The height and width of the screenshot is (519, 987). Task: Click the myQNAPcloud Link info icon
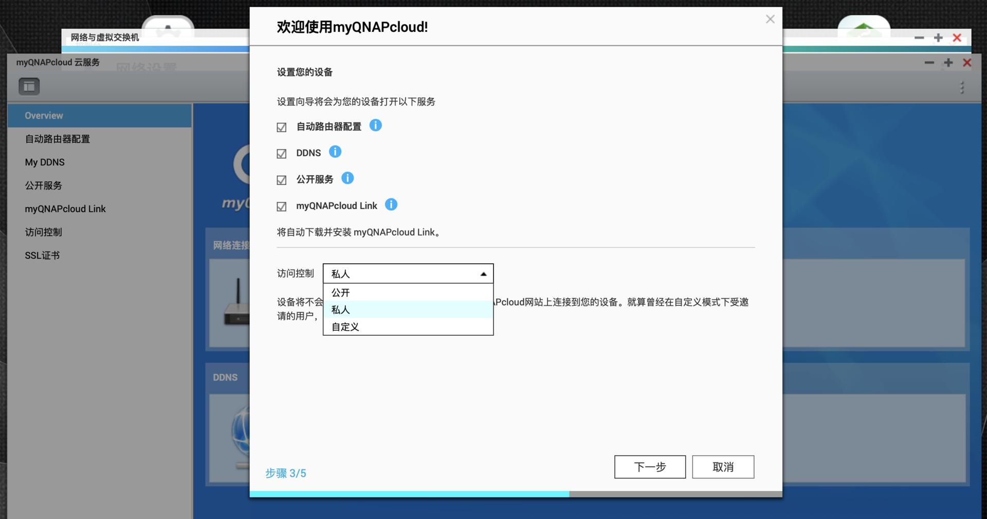(391, 204)
